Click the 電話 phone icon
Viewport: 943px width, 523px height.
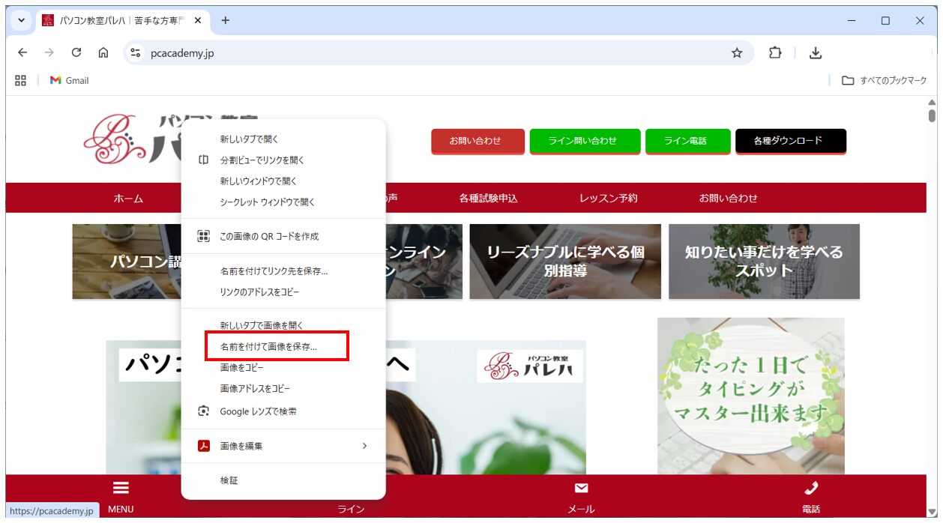click(812, 487)
